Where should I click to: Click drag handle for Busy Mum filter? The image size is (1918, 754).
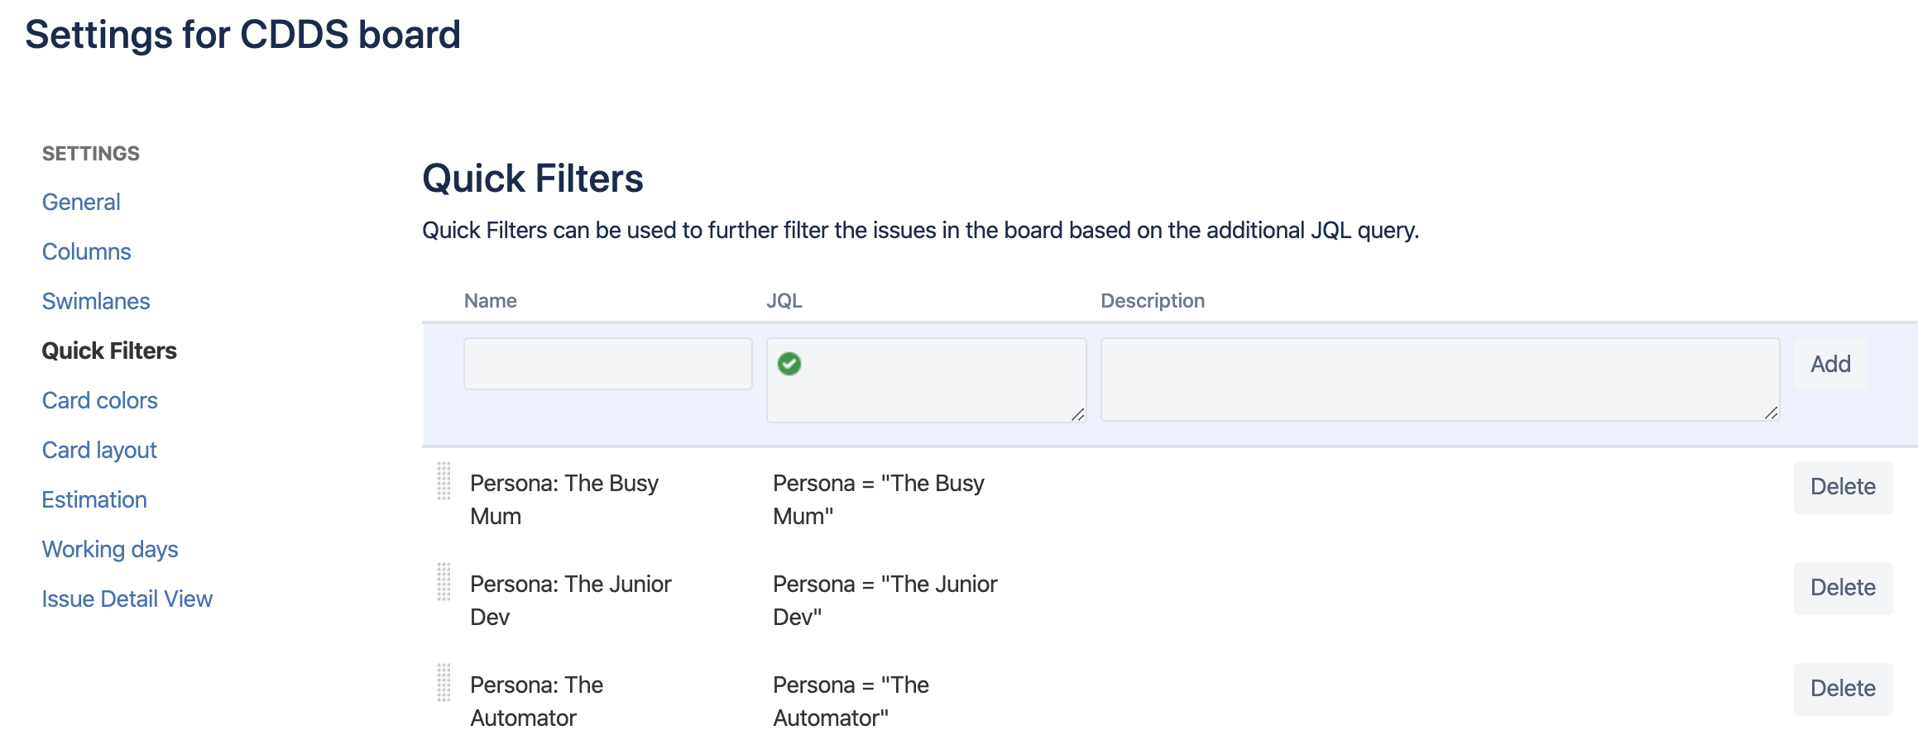[x=444, y=481]
